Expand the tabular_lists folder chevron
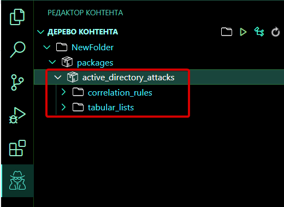Image resolution: width=284 pixels, height=207 pixels. (63, 107)
